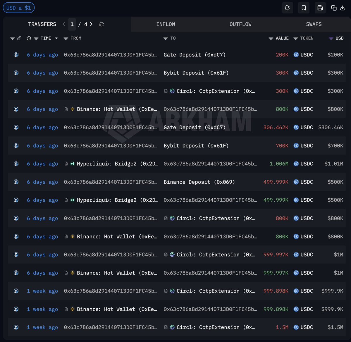Viewport: 351px width, 342px height.
Task: Open the TOKEN column filter
Action: [x=296, y=38]
